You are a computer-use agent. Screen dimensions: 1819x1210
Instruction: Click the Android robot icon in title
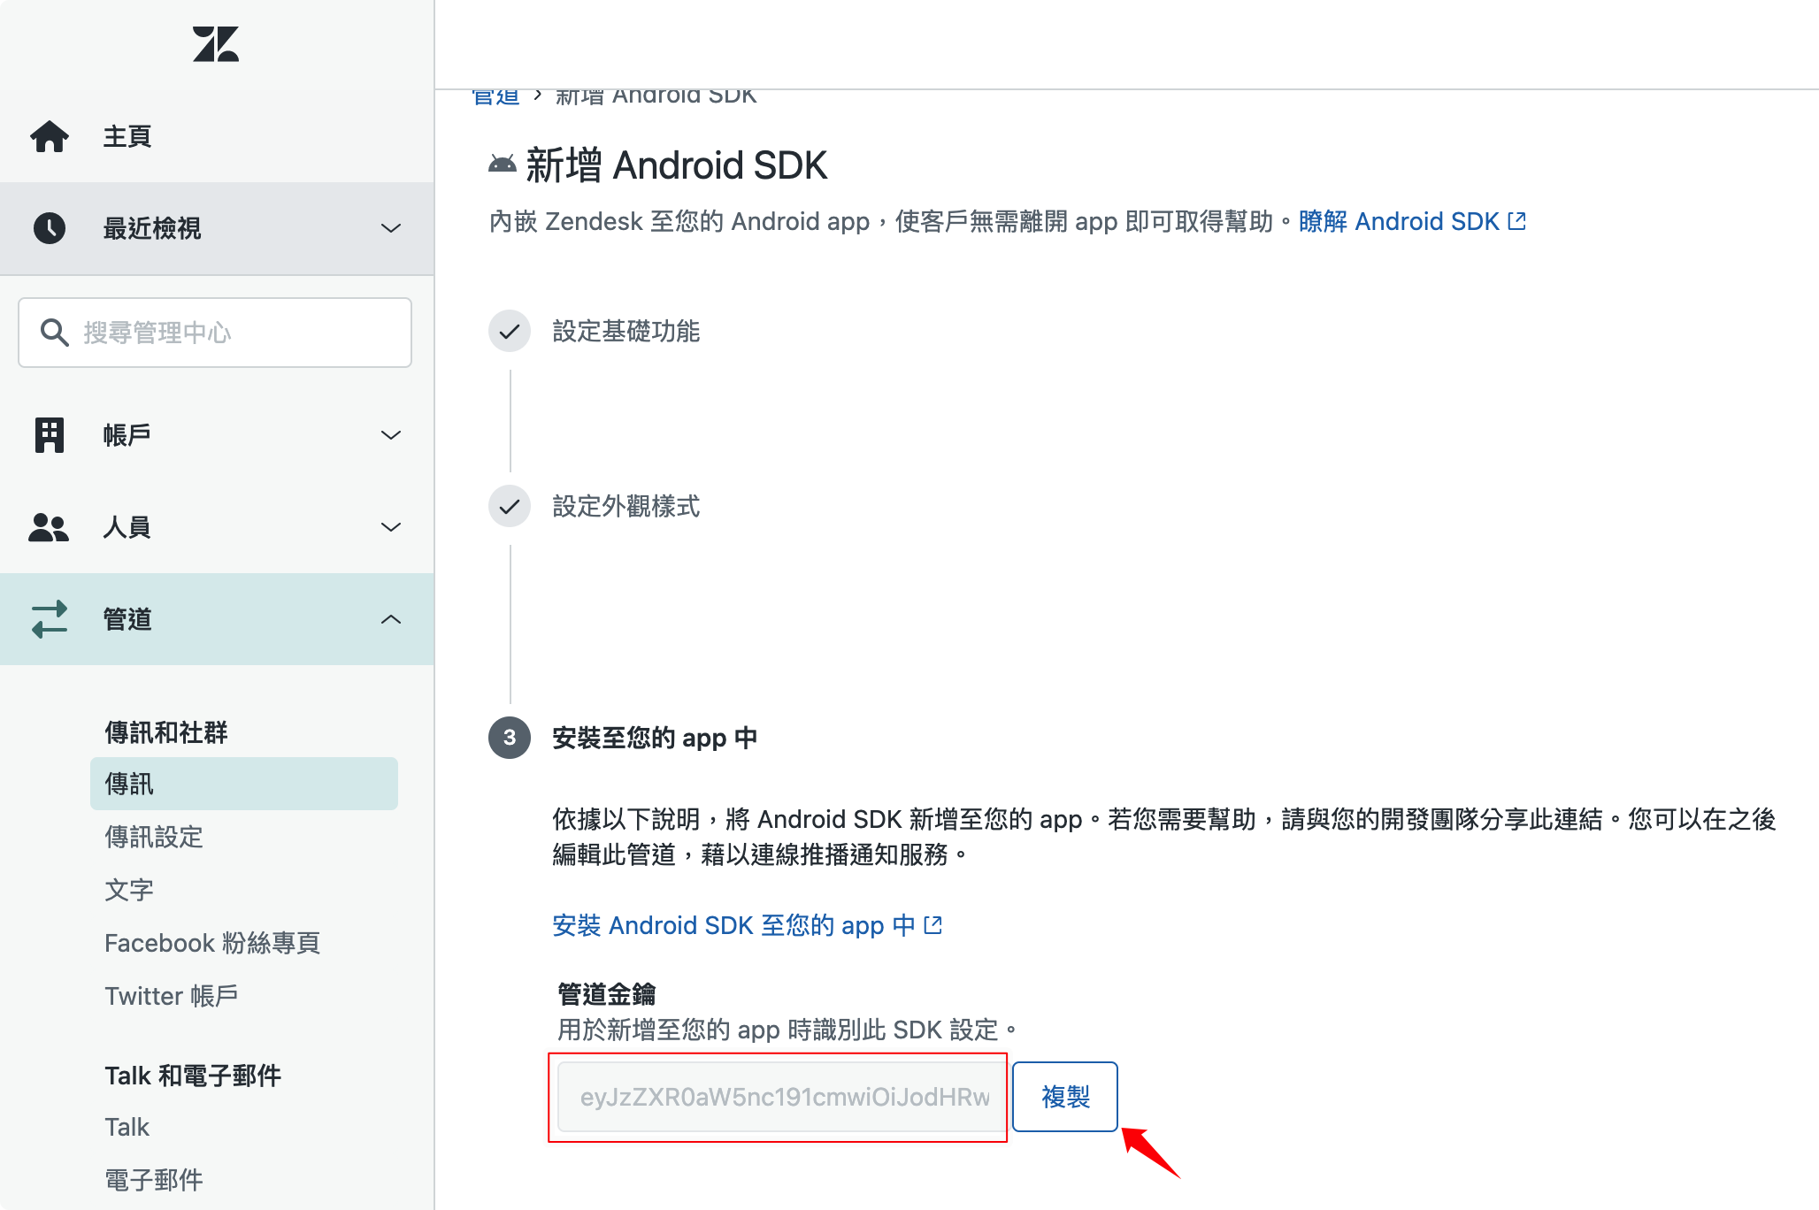[503, 165]
